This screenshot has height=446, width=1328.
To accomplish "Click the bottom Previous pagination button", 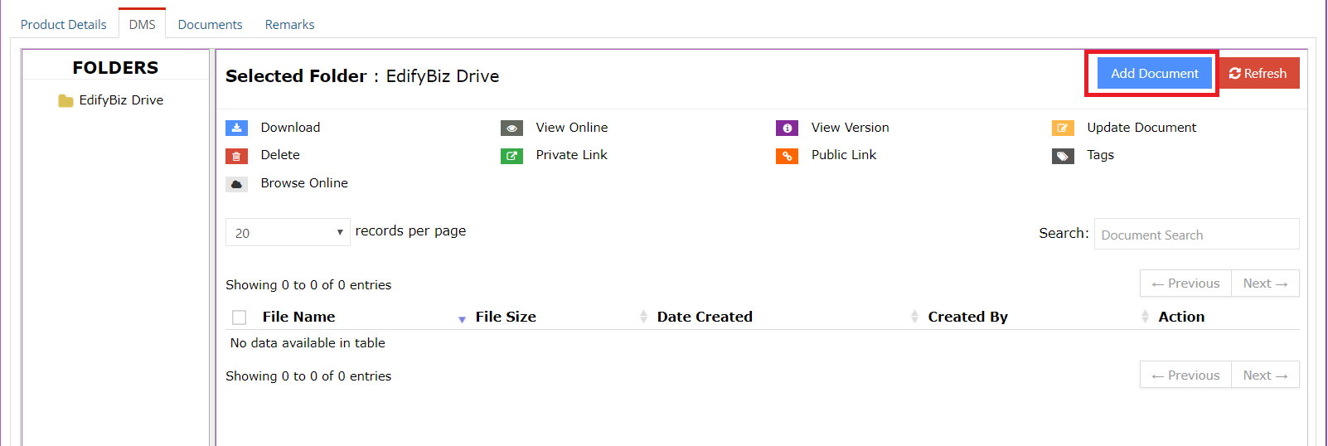I will click(x=1185, y=376).
